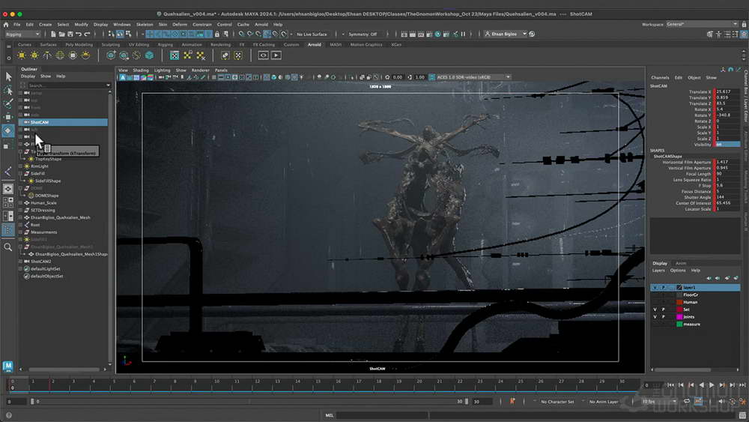
Task: Open Layers menu in layer editor
Action: coord(658,271)
